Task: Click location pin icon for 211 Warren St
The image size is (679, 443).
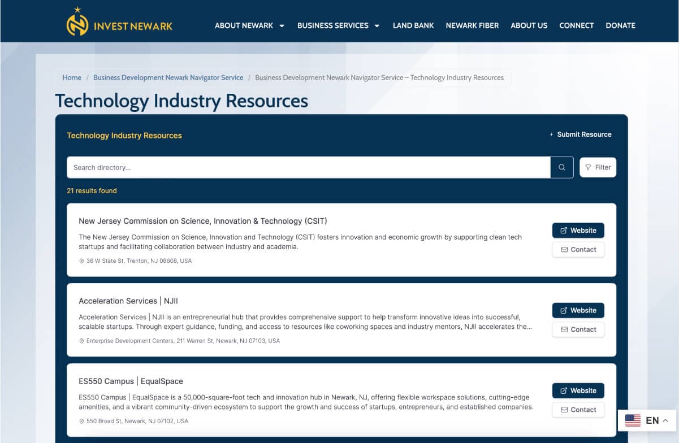Action: pos(81,341)
